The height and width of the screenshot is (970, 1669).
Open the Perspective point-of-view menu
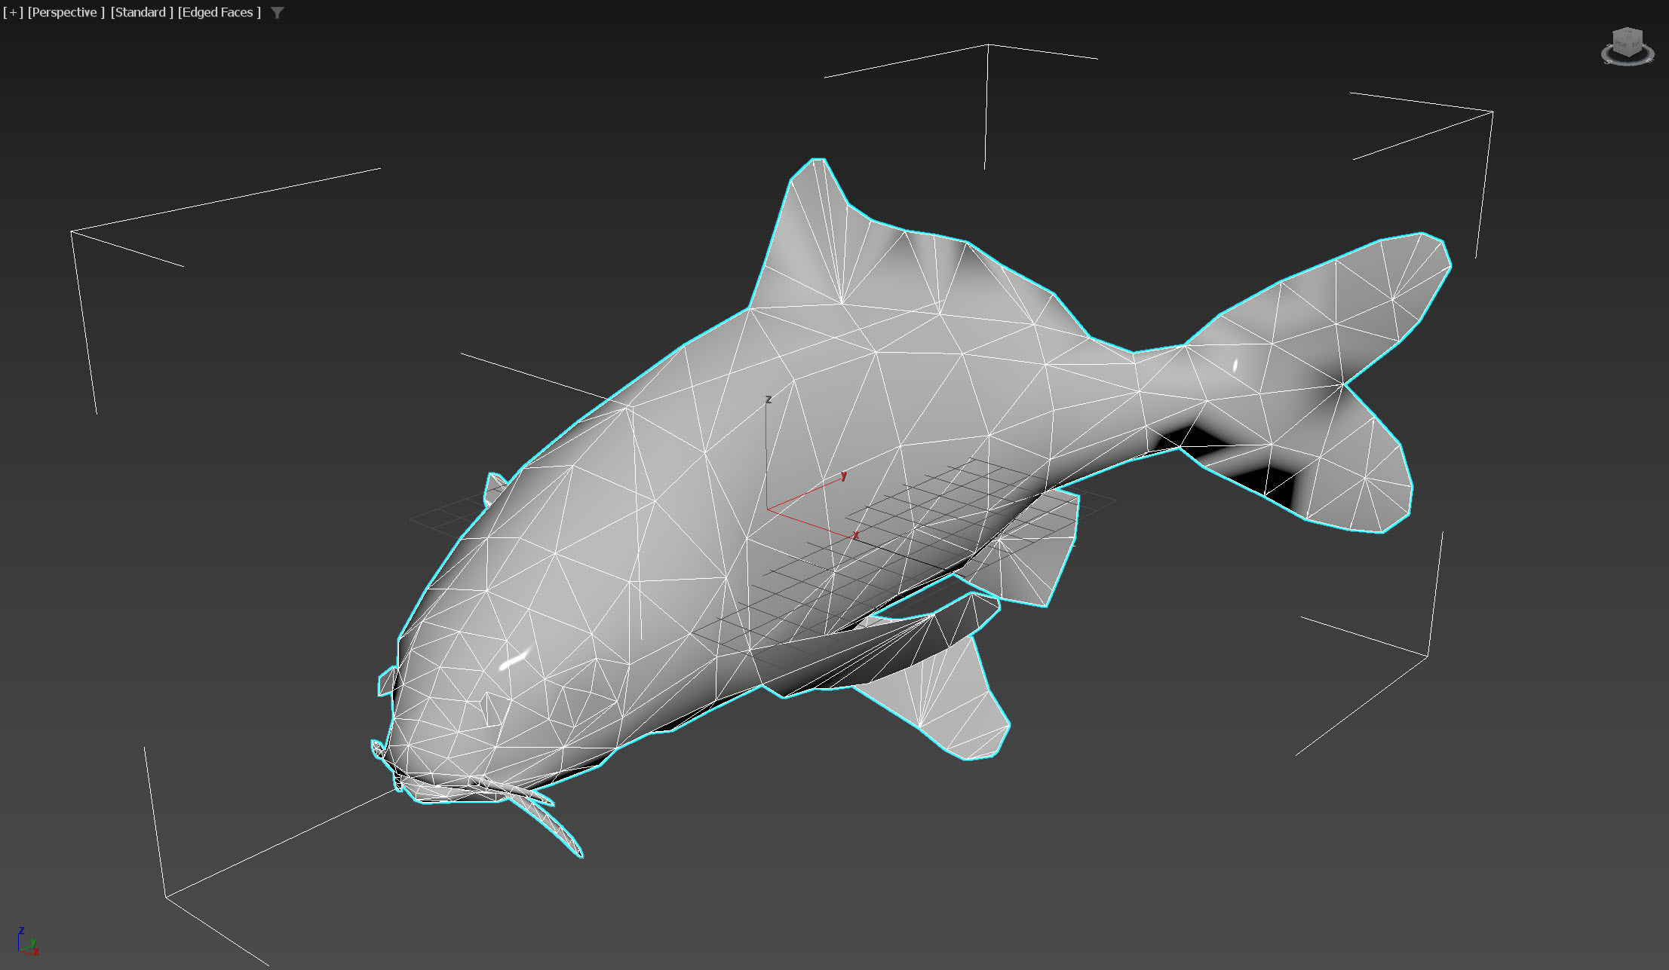coord(66,13)
